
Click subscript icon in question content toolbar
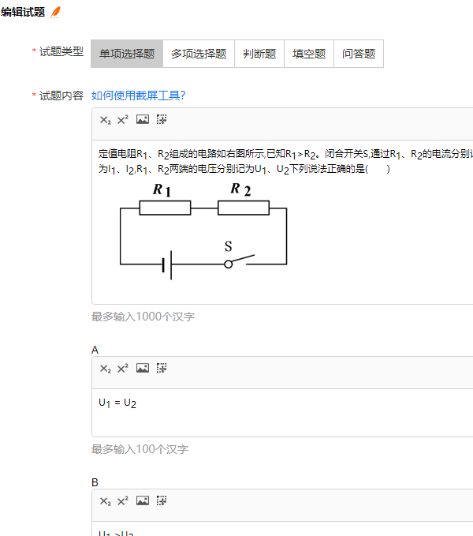105,120
